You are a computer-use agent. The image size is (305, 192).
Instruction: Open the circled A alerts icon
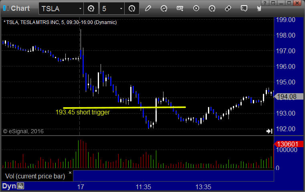point(212,8)
